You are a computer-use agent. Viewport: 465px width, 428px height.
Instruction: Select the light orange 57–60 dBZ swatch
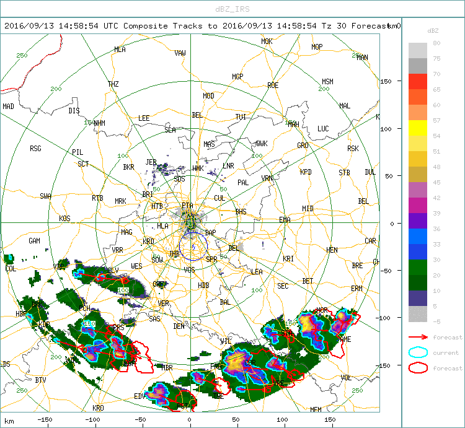[x=418, y=113]
